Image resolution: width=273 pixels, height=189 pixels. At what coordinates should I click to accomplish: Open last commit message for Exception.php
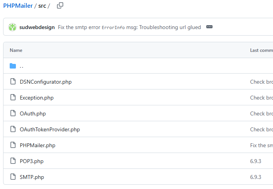tap(261, 98)
